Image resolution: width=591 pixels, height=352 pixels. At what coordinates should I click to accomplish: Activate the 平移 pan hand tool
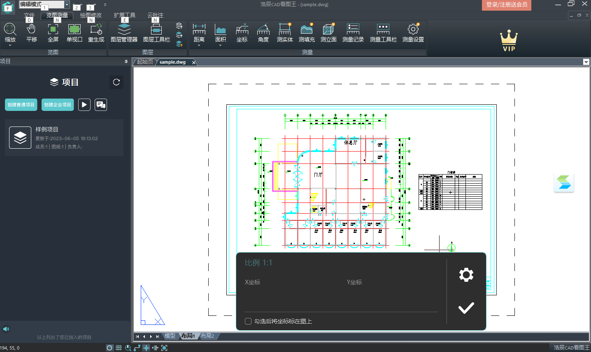point(31,33)
